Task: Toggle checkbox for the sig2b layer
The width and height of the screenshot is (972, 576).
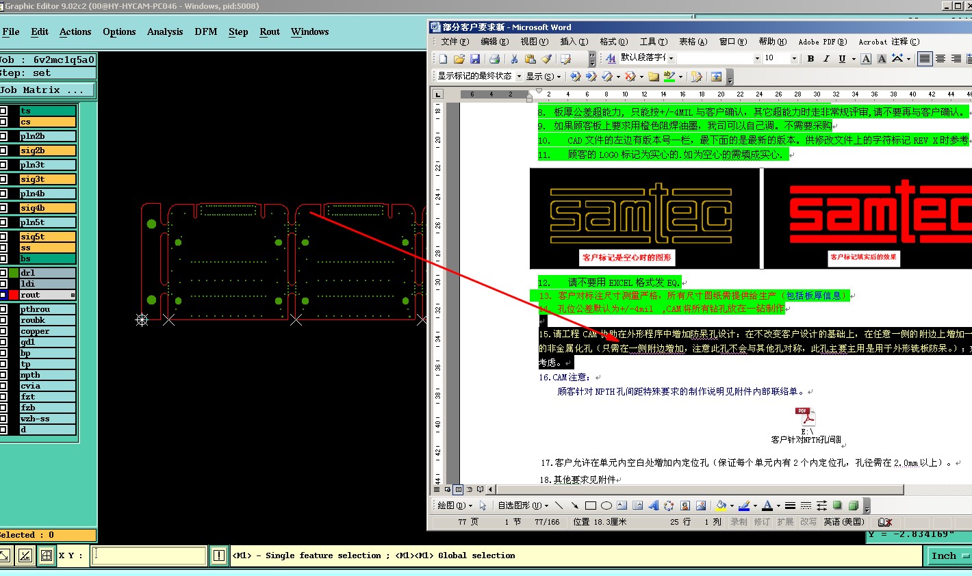Action: pos(3,150)
